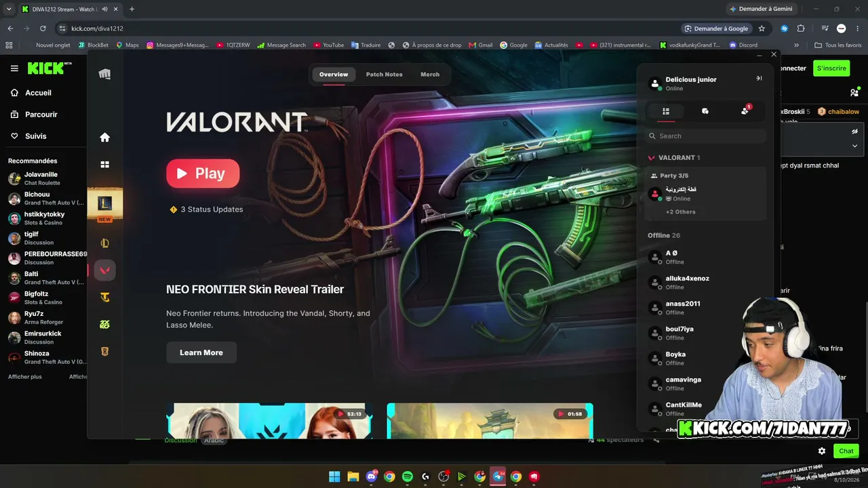Go to Accueil in Kick sidebar
This screenshot has width=868, height=488.
(38, 93)
